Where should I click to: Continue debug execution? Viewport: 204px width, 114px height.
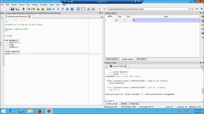coord(67,9)
